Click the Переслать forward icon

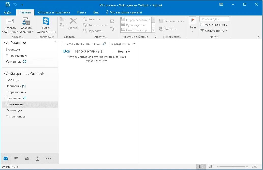(x=85, y=31)
